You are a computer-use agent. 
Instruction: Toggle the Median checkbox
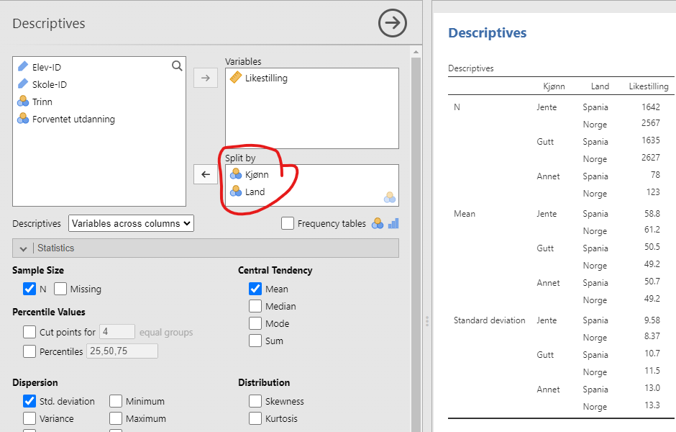[x=255, y=306]
